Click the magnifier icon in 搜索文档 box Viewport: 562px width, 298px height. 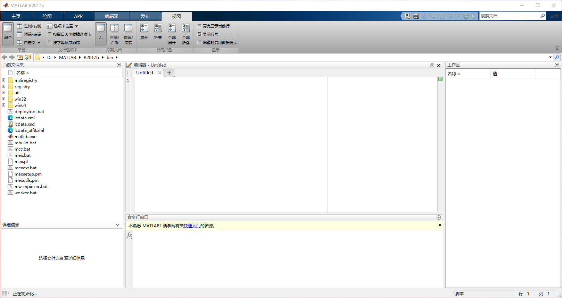[x=543, y=16]
